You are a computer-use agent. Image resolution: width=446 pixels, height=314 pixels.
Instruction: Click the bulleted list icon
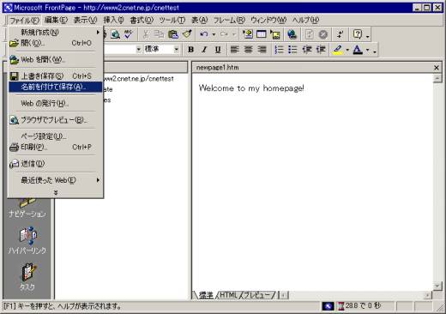(292, 50)
